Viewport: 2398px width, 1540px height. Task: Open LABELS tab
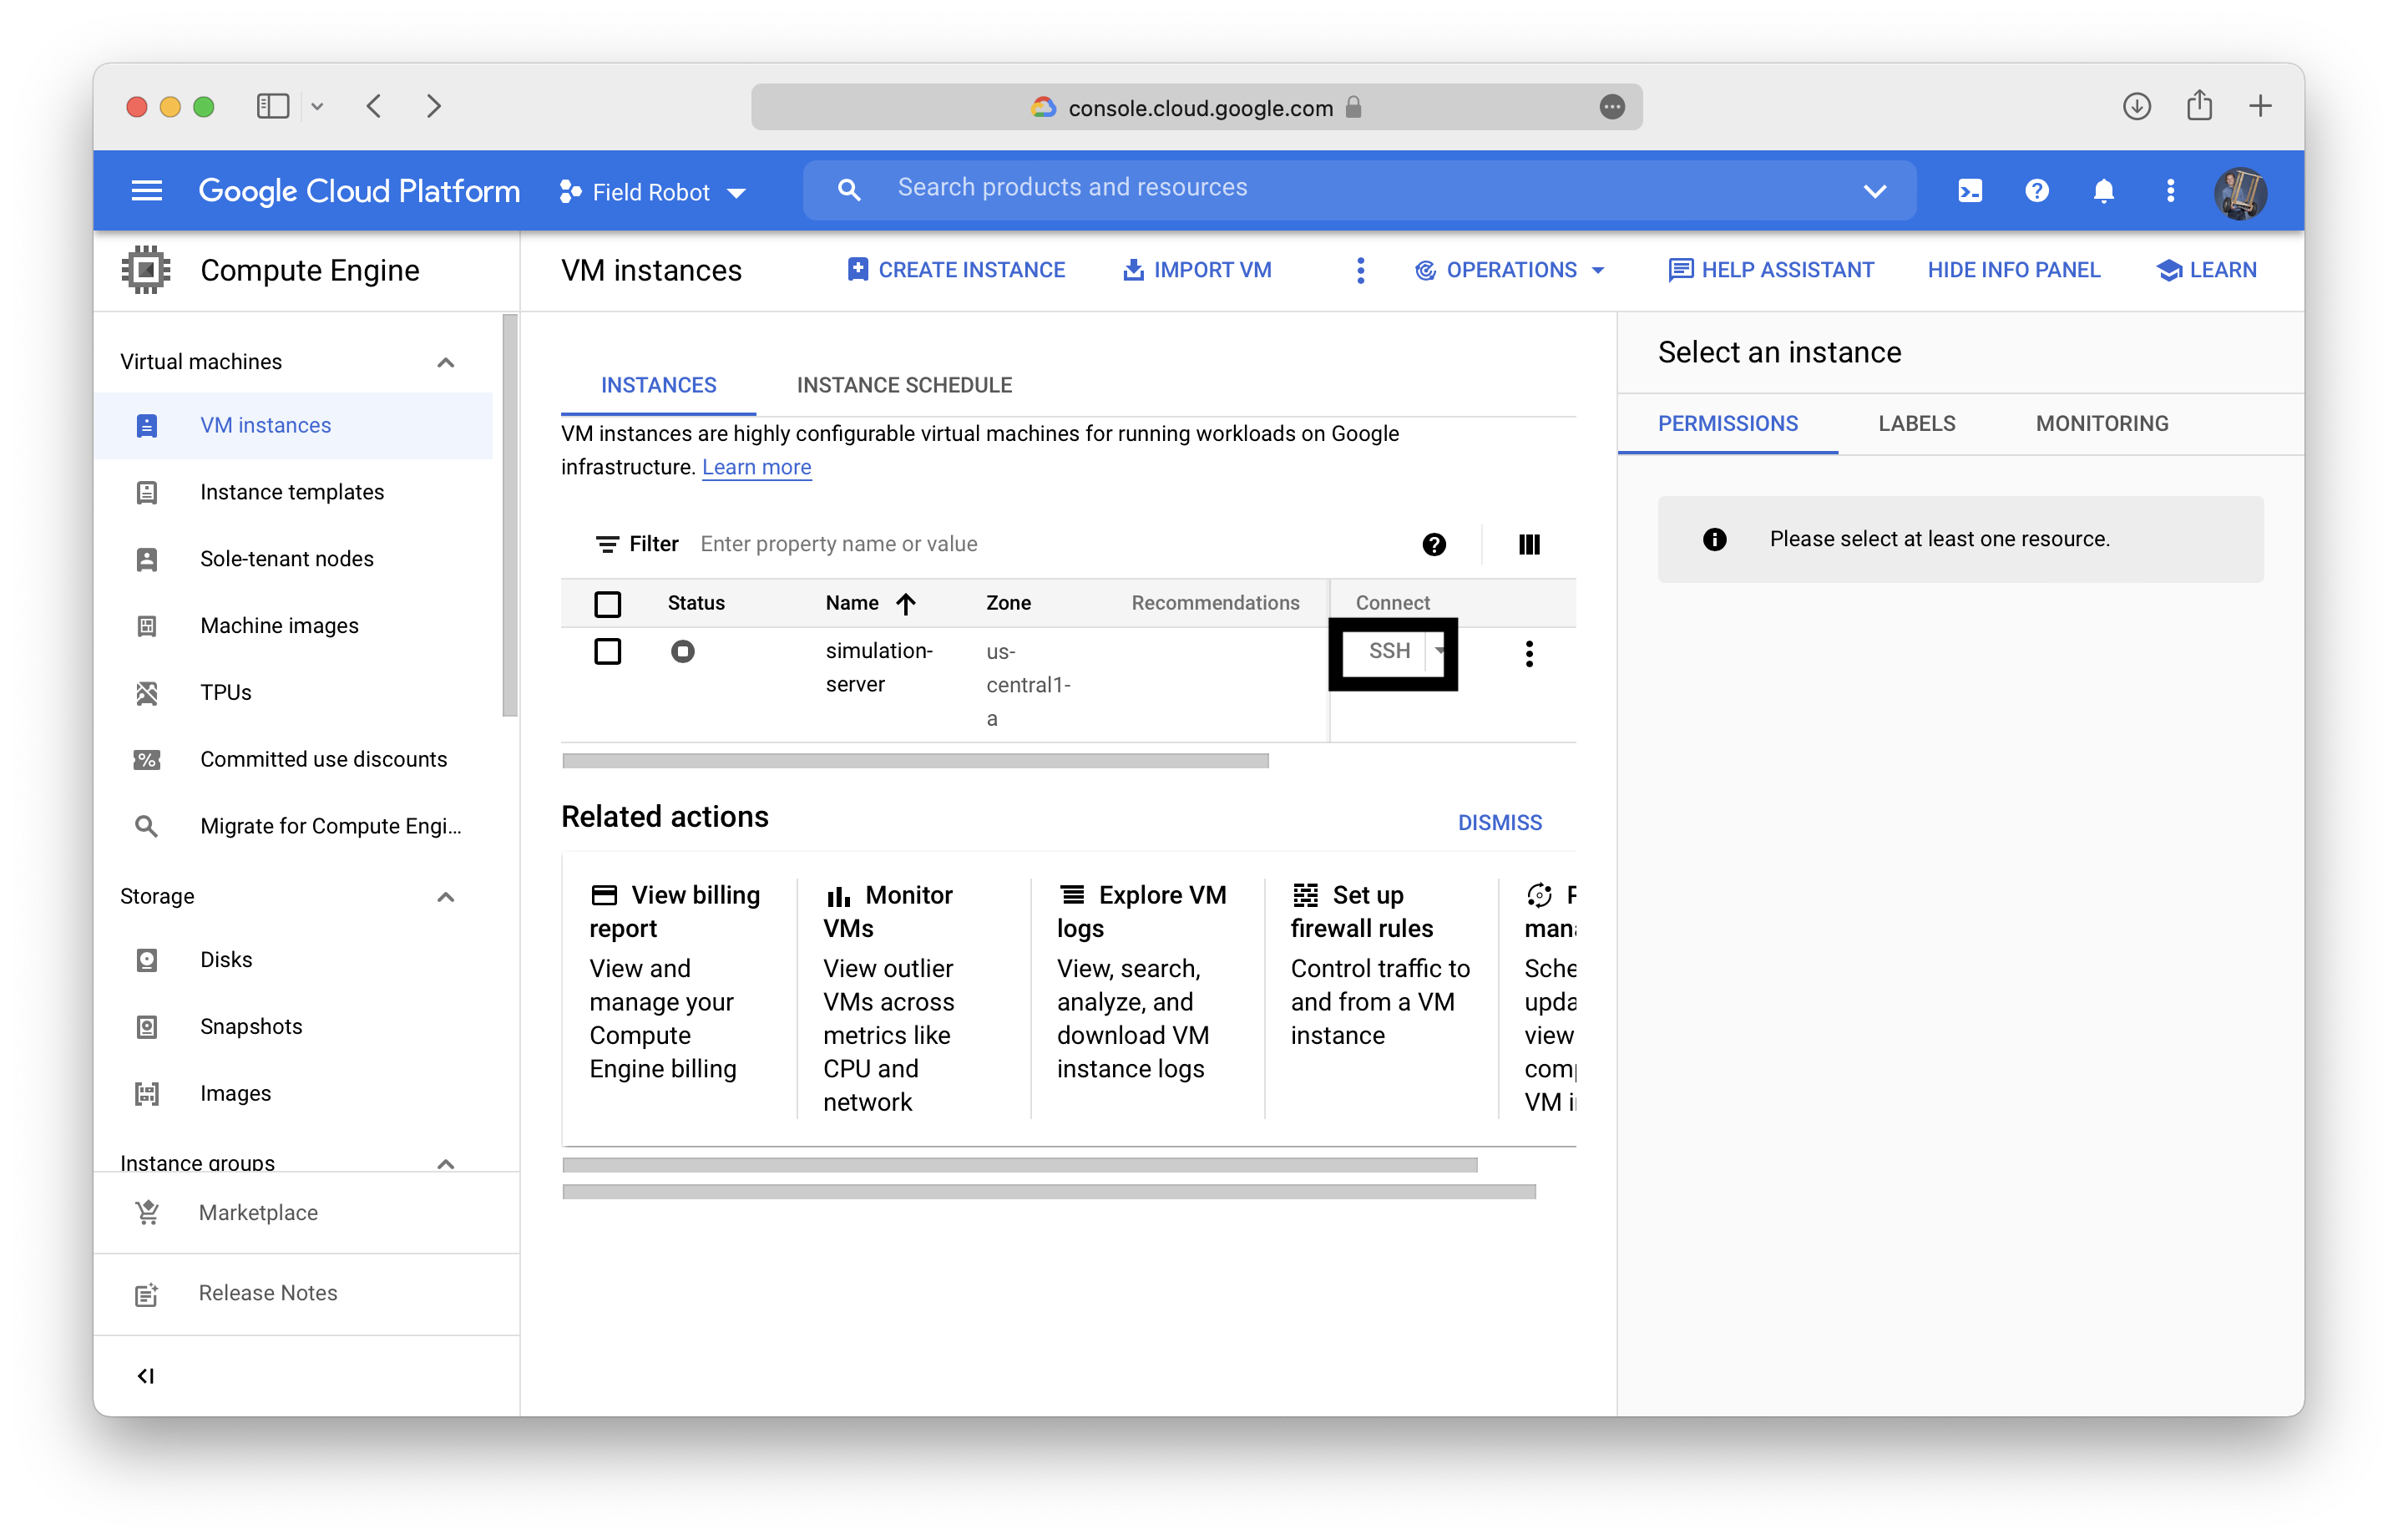pyautogui.click(x=1916, y=423)
